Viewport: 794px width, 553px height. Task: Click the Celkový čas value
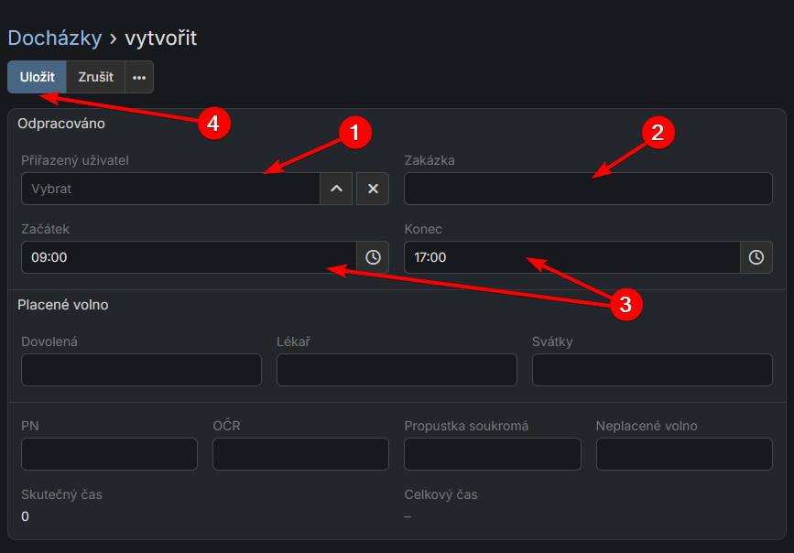click(408, 516)
